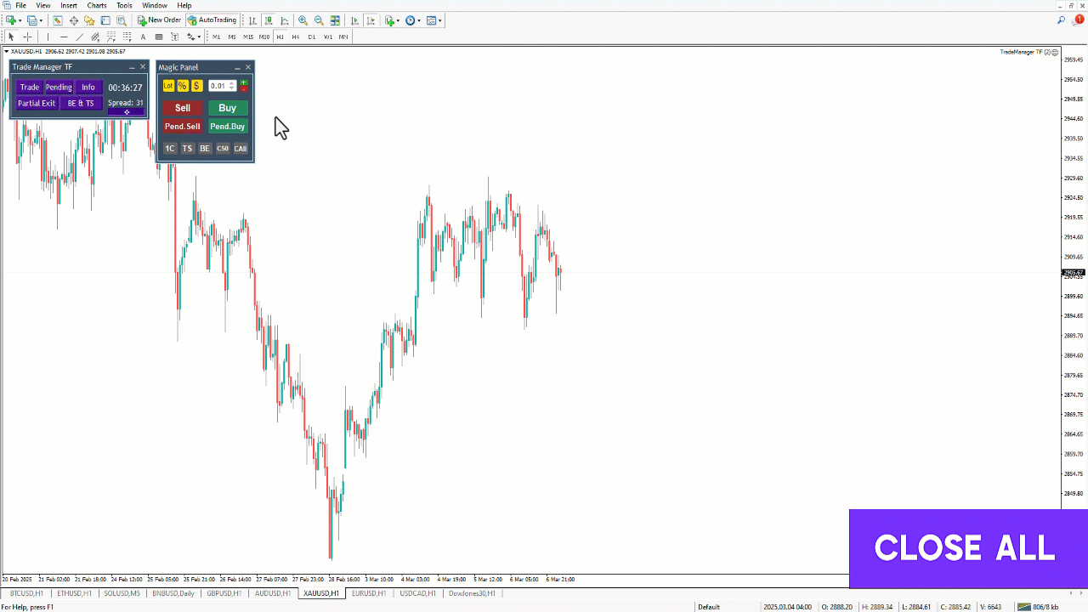Open a New Order
The width and height of the screenshot is (1088, 612).
[x=158, y=20]
